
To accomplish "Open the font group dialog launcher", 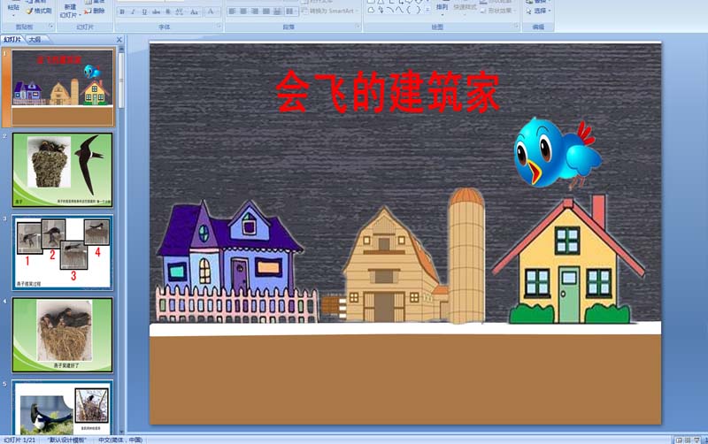I will point(219,27).
